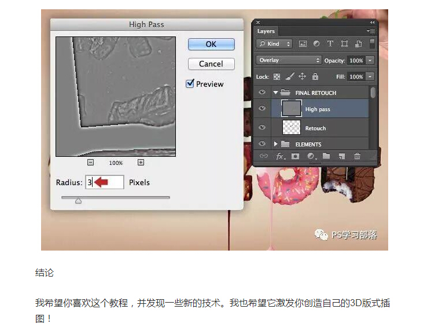Zoom in the High Pass preview
This screenshot has width=431, height=331.
141,163
